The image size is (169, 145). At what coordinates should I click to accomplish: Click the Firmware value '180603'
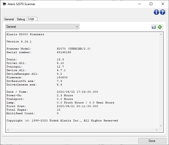[62, 78]
